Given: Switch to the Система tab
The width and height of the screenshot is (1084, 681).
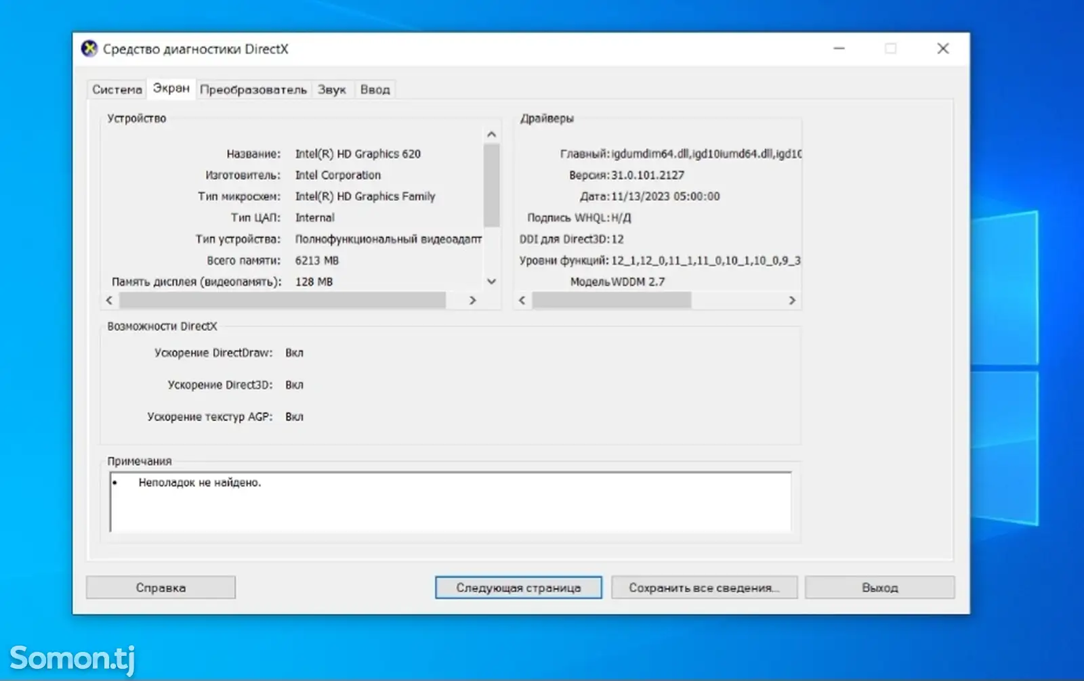Looking at the screenshot, I should point(117,89).
